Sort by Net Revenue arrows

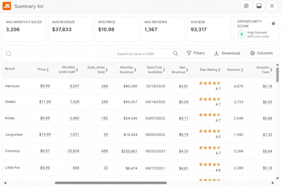[x=187, y=70]
